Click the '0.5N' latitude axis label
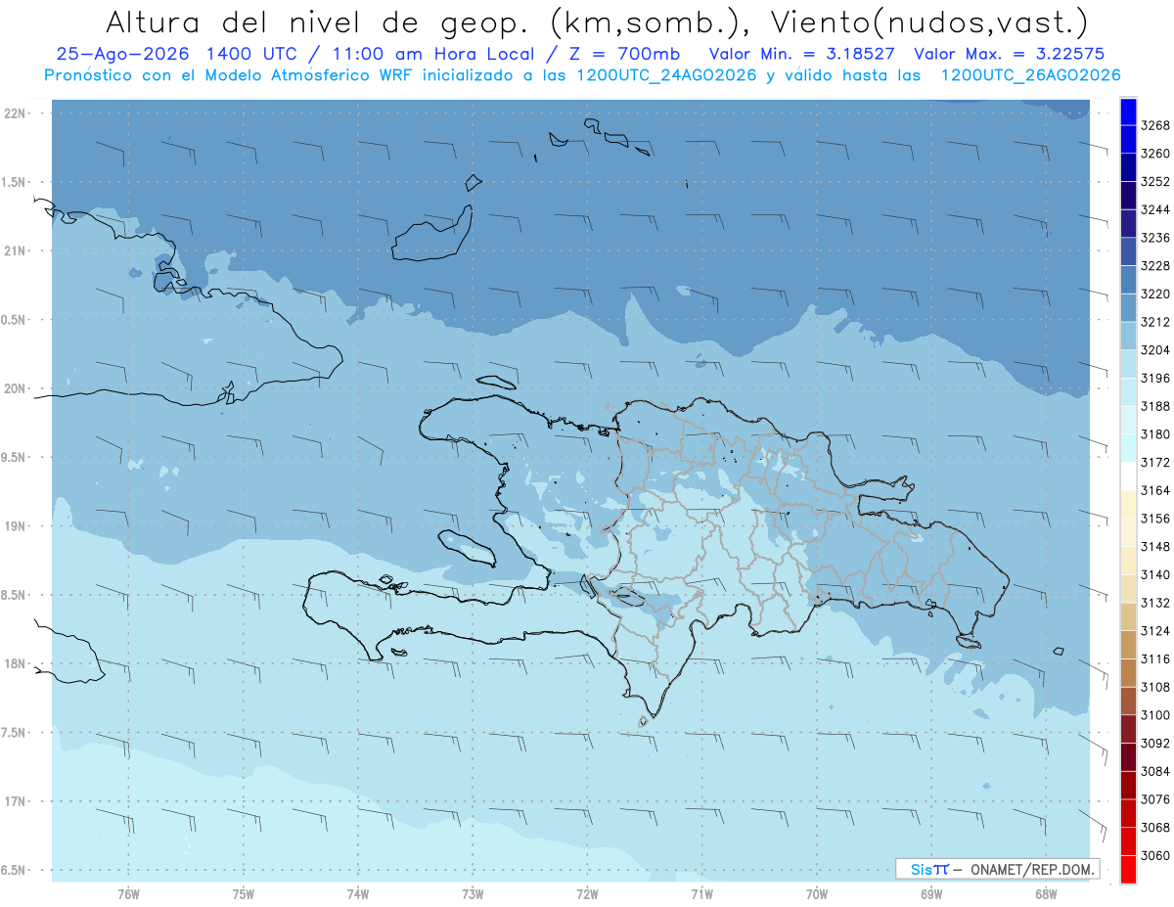1174x907 pixels. (15, 320)
